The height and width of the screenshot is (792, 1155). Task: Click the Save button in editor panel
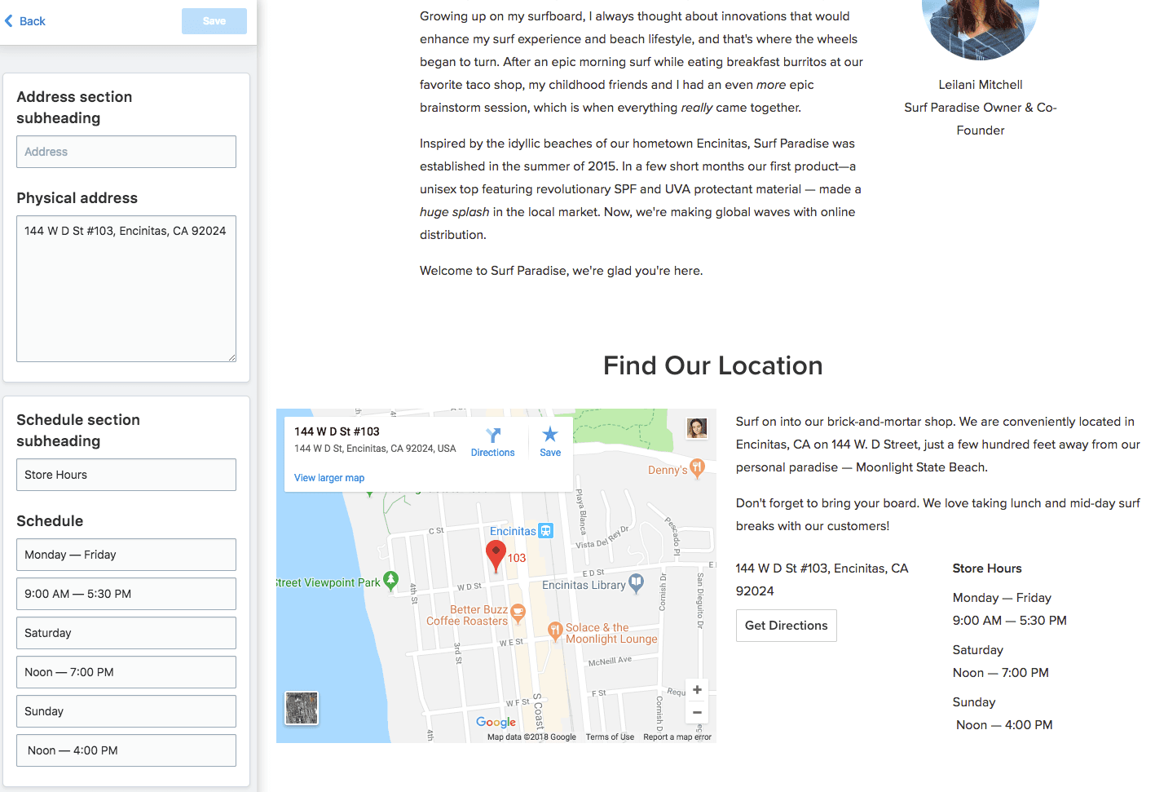click(214, 21)
